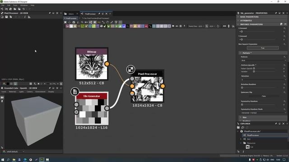Open the Scene menu in 3D view

(4, 92)
